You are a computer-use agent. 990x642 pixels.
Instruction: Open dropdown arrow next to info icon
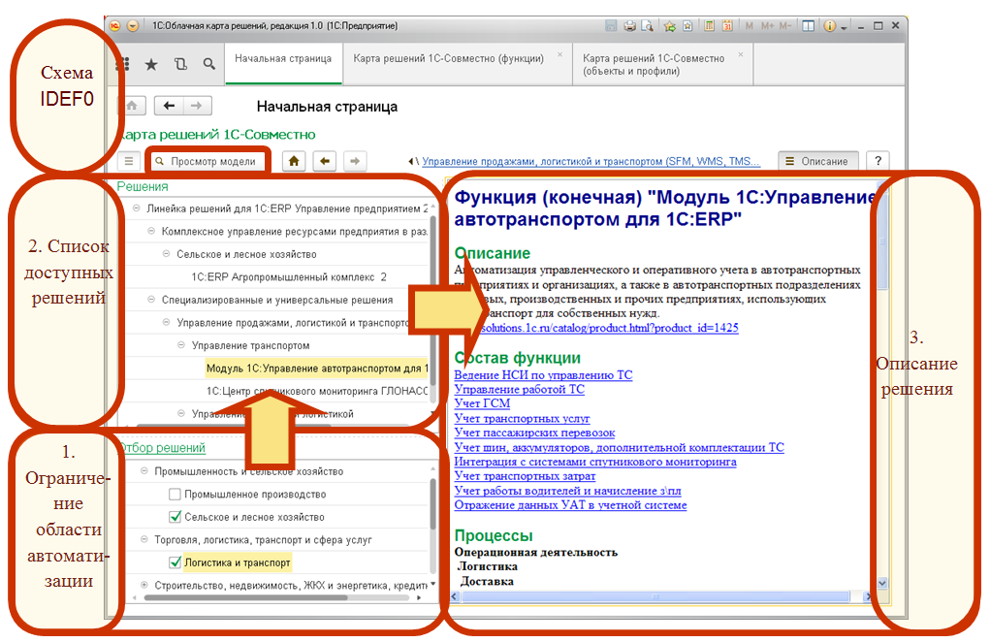click(844, 27)
